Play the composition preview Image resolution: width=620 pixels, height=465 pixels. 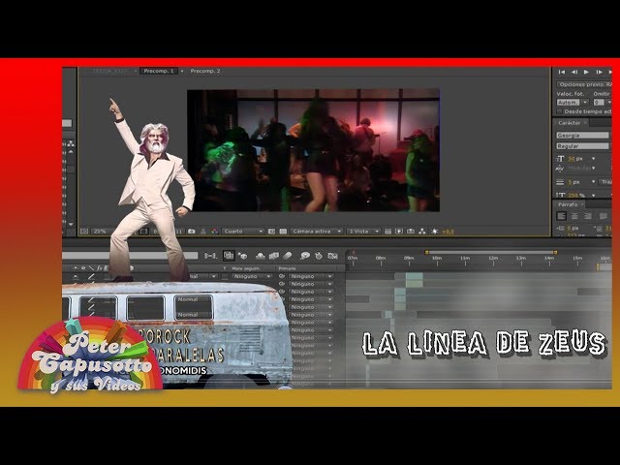tap(586, 72)
